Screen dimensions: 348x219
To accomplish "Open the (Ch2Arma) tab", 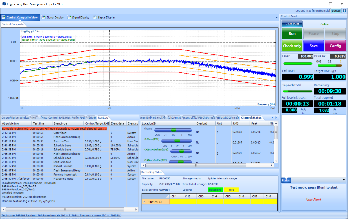I will (x=174, y=117).
